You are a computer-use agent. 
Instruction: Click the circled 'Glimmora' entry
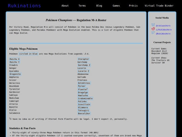pyautogui.click(x=83, y=108)
